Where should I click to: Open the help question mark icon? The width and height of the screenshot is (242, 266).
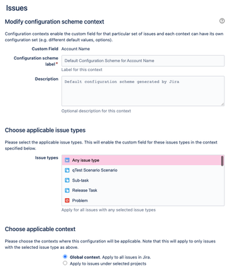coord(222,21)
